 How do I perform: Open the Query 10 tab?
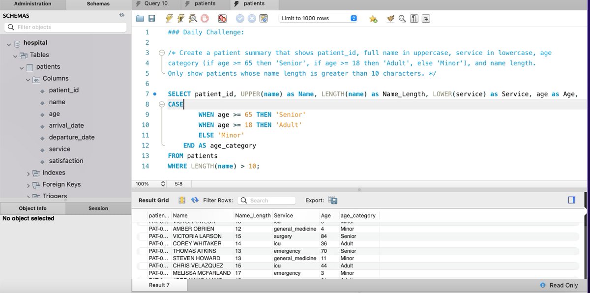[156, 4]
